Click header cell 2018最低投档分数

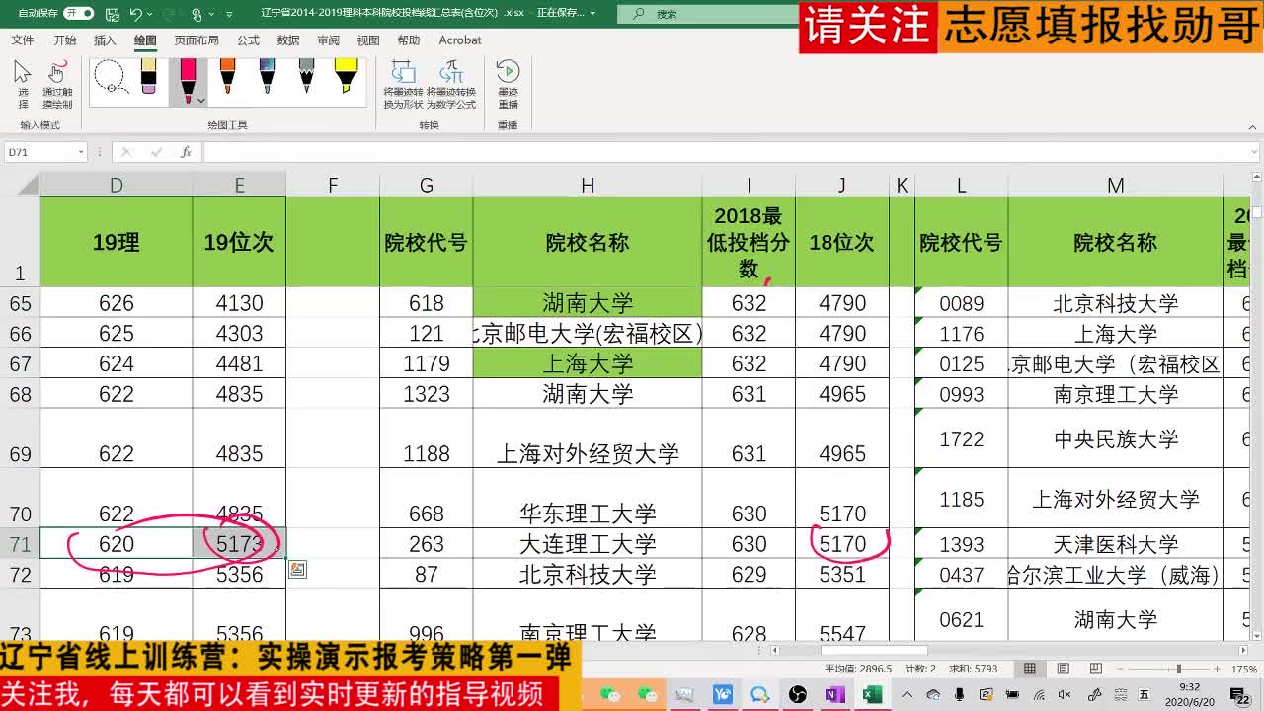749,242
